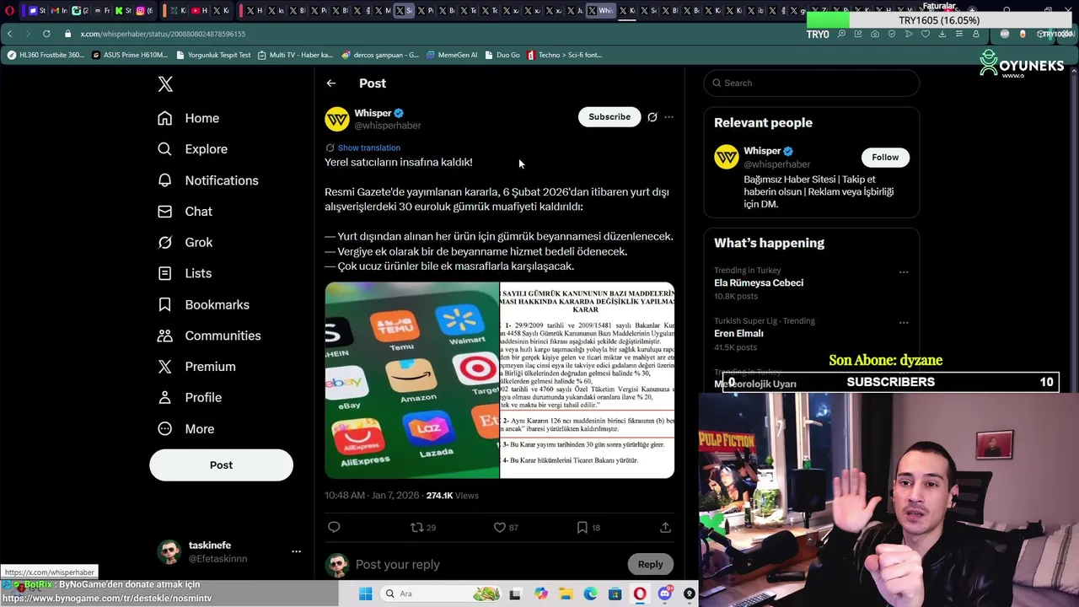Open the Resmi Gazete document image
Screen dimensions: 1079x607
(x=588, y=380)
